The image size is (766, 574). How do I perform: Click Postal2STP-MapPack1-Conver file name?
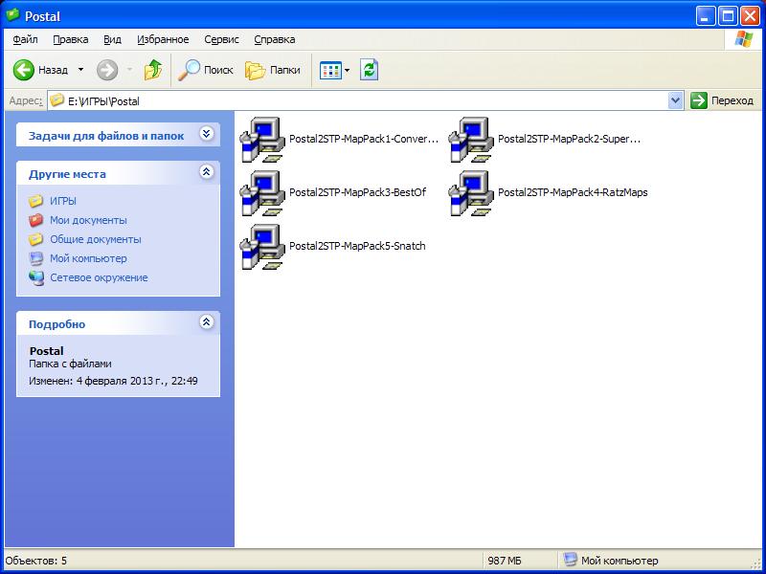tap(364, 139)
